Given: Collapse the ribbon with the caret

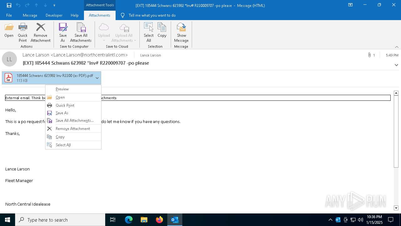Looking at the screenshot, I should [397, 47].
